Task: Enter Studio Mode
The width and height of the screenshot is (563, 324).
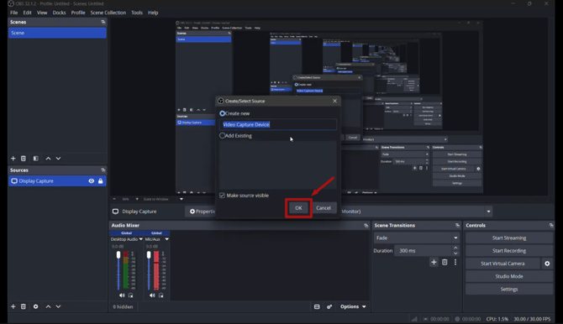Action: [508, 276]
